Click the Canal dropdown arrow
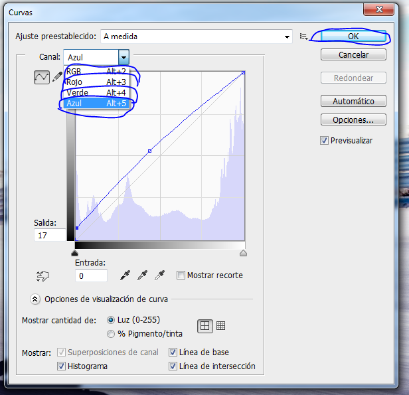 [123, 57]
